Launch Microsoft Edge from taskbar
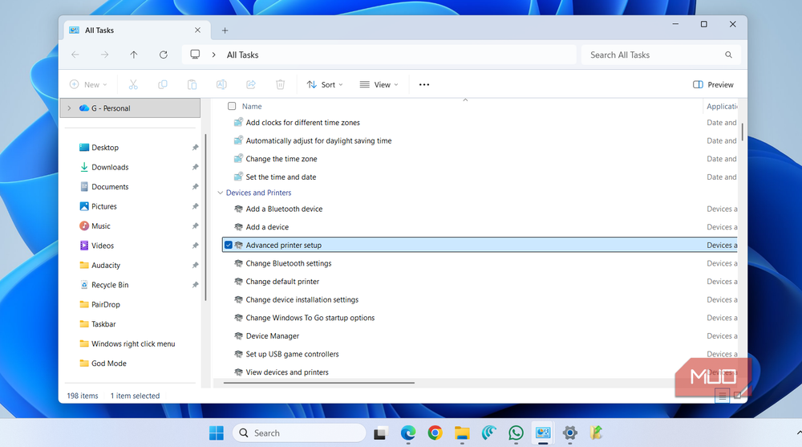This screenshot has width=802, height=447. tap(407, 433)
